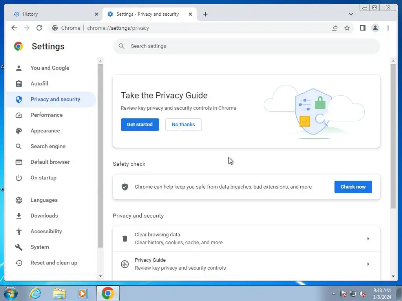
Task: Open System settings
Action: 40,247
